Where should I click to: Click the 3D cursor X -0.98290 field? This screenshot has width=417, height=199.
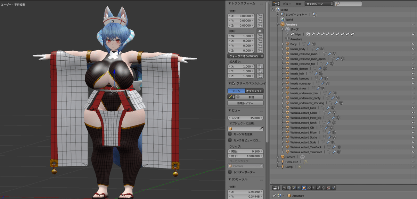245,192
